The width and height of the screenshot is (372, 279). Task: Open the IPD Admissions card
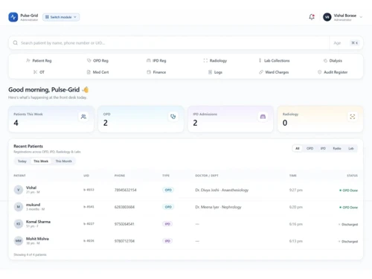tap(231, 119)
